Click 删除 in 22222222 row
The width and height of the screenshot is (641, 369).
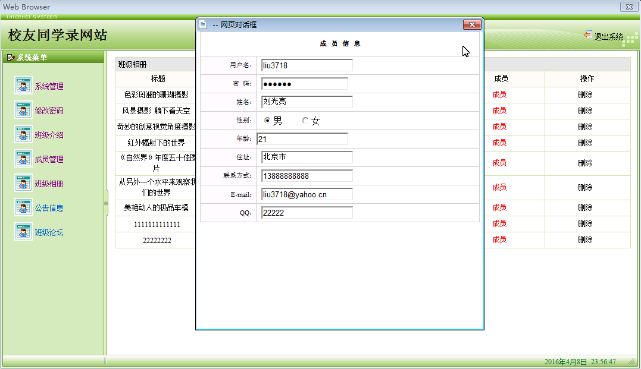(x=586, y=239)
